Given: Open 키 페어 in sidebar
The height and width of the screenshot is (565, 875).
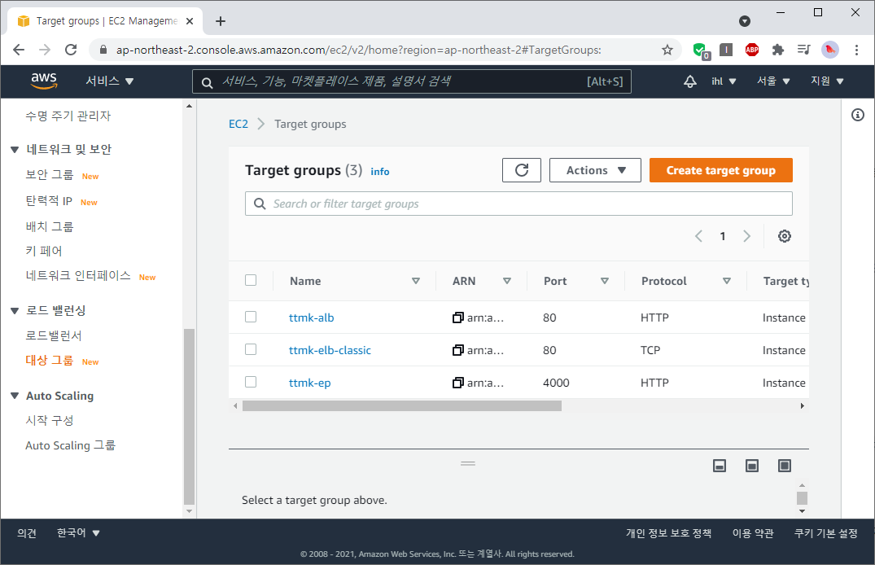Looking at the screenshot, I should 43,252.
